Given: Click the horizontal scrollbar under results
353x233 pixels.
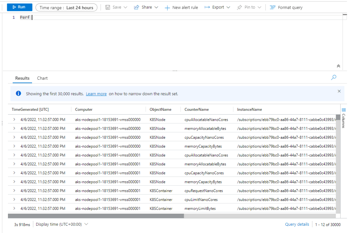Looking at the screenshot, I should pyautogui.click(x=96, y=216).
